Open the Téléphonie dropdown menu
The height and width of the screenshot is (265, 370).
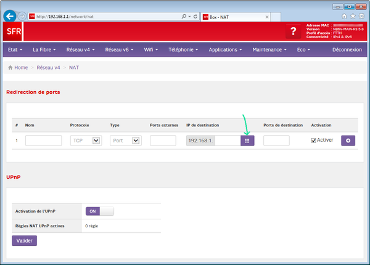coord(184,49)
